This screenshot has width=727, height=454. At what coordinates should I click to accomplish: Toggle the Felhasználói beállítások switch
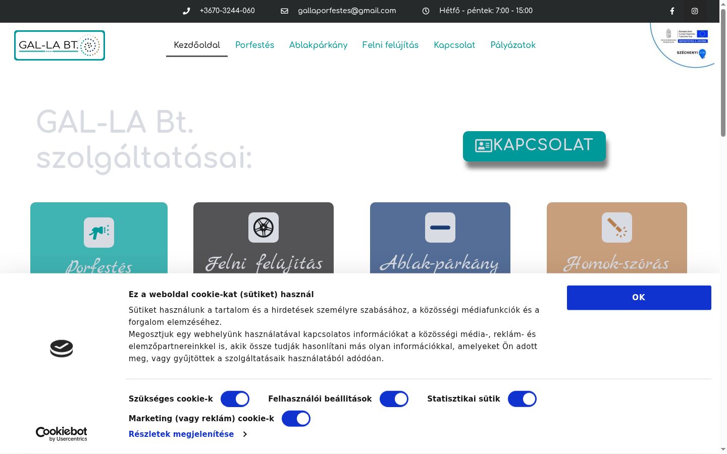[394, 399]
